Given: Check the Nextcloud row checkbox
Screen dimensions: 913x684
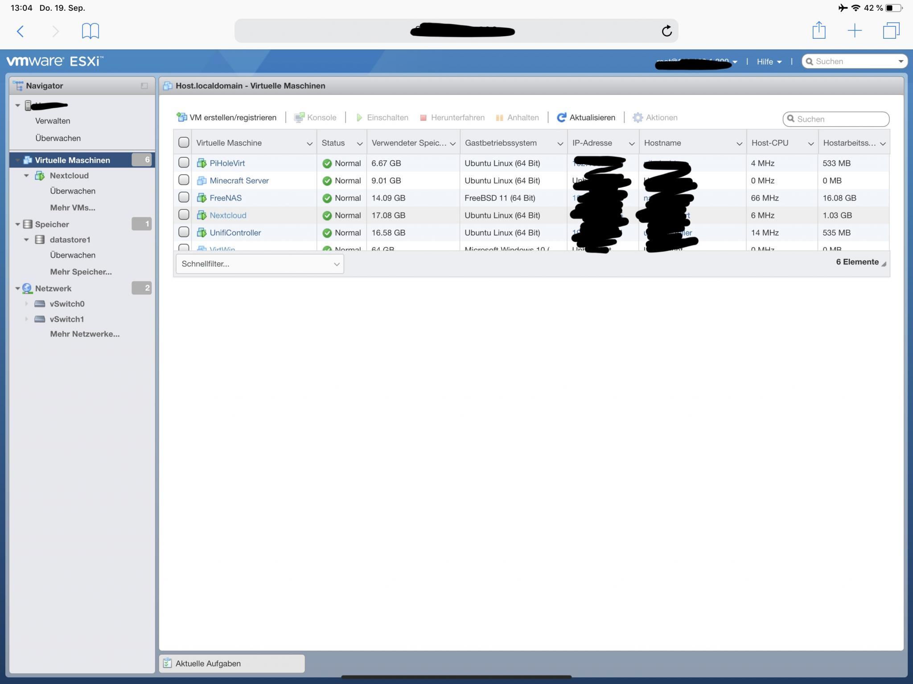Looking at the screenshot, I should tap(184, 214).
